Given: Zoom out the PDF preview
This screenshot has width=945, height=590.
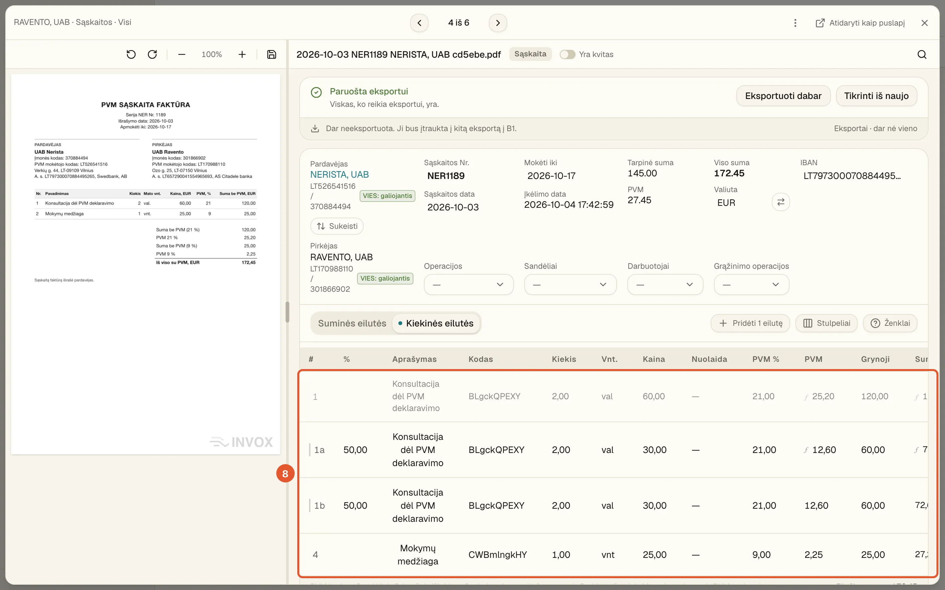Looking at the screenshot, I should pyautogui.click(x=181, y=54).
